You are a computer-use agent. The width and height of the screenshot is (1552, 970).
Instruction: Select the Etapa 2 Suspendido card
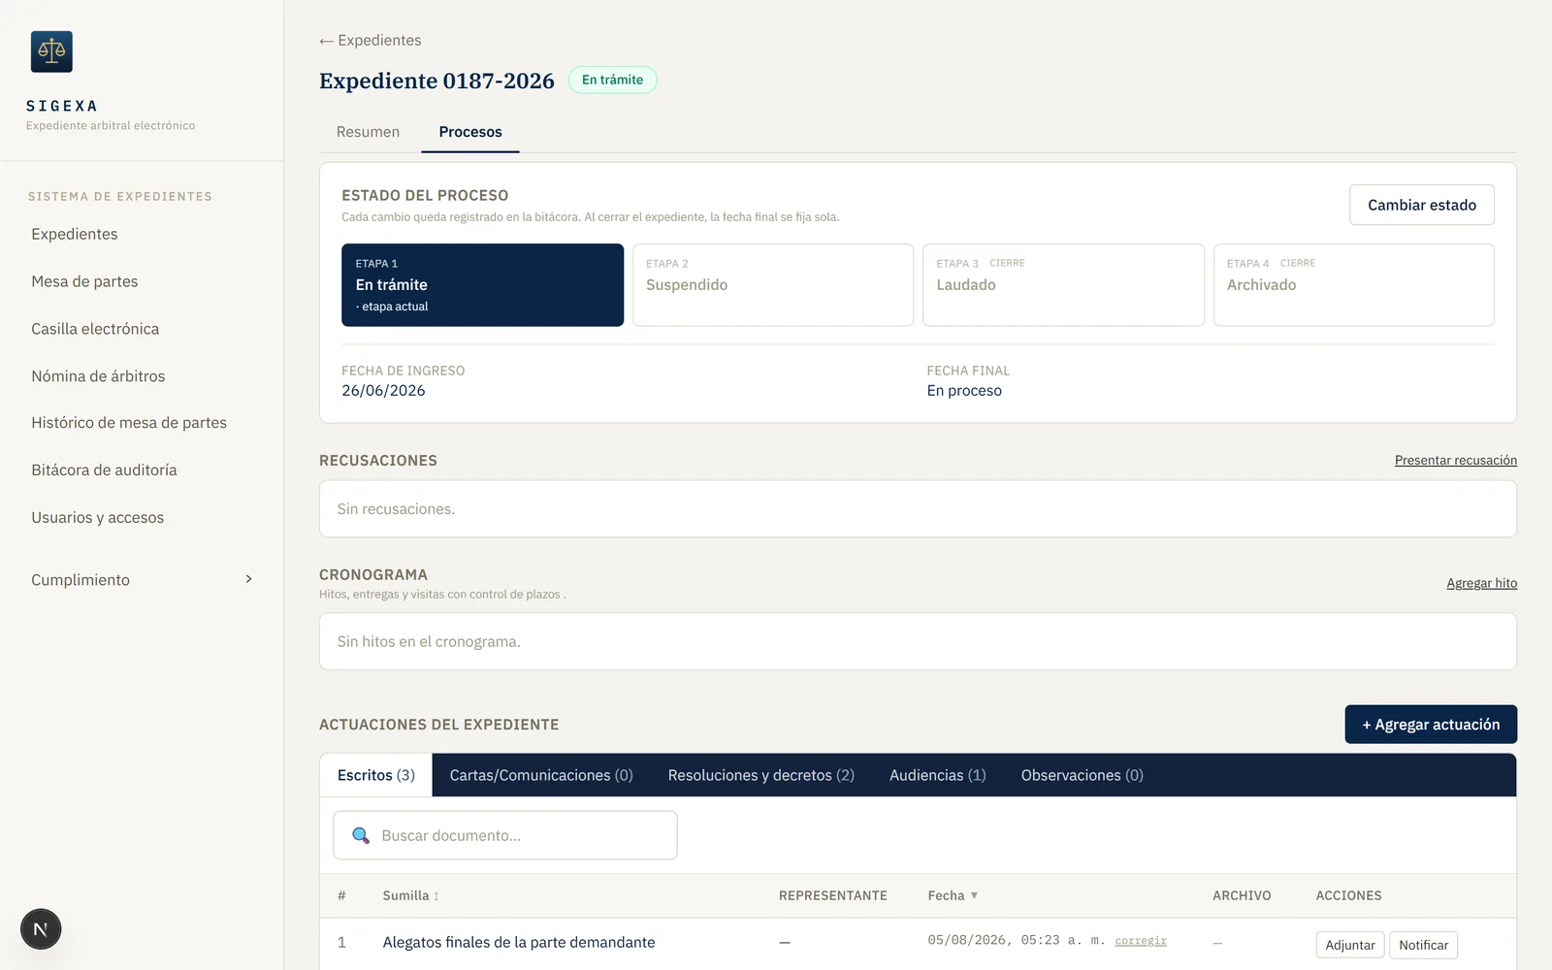(x=773, y=285)
